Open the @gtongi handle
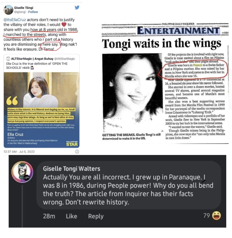 [x=20, y=12]
